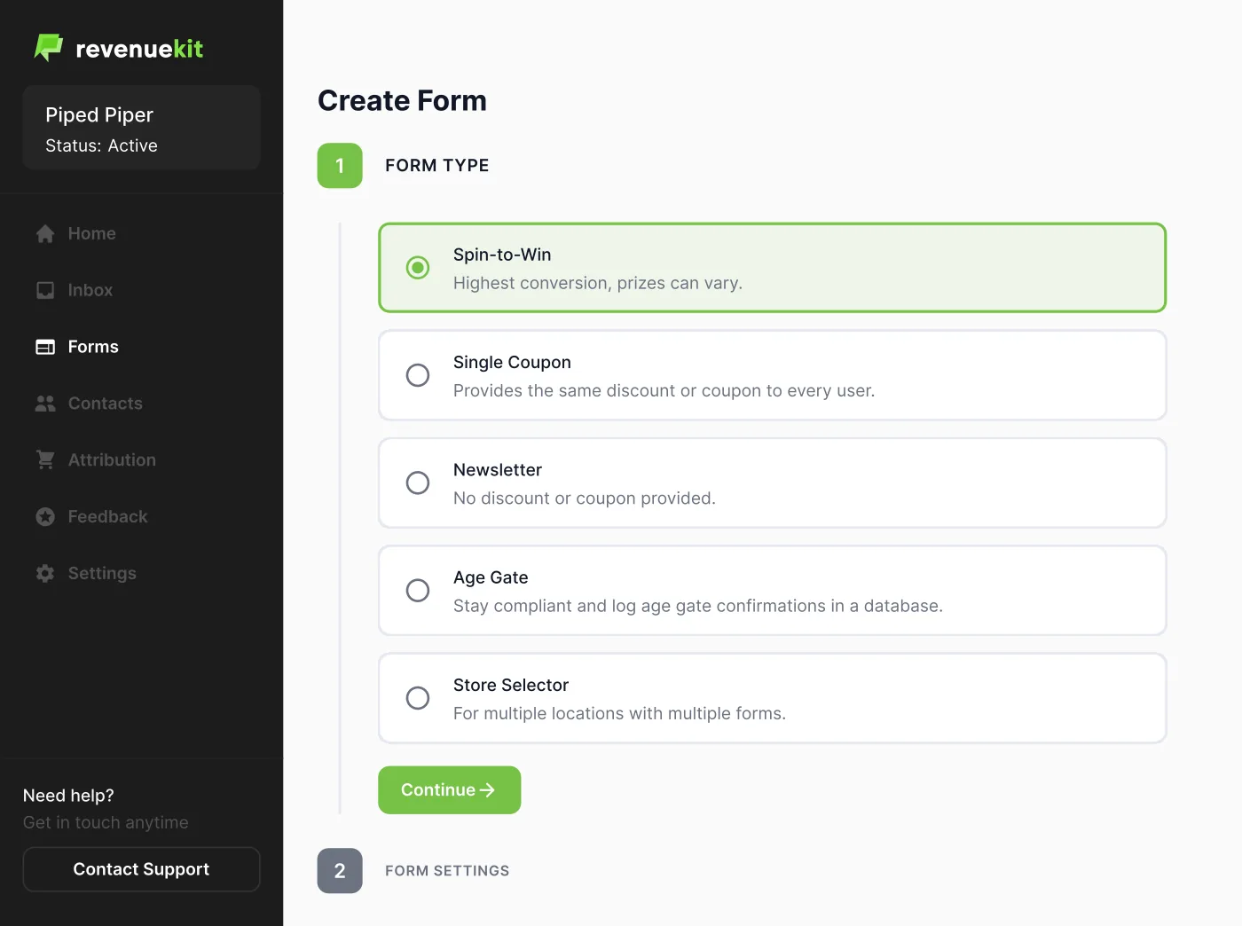
Task: Select the Age Gate option
Action: point(417,590)
